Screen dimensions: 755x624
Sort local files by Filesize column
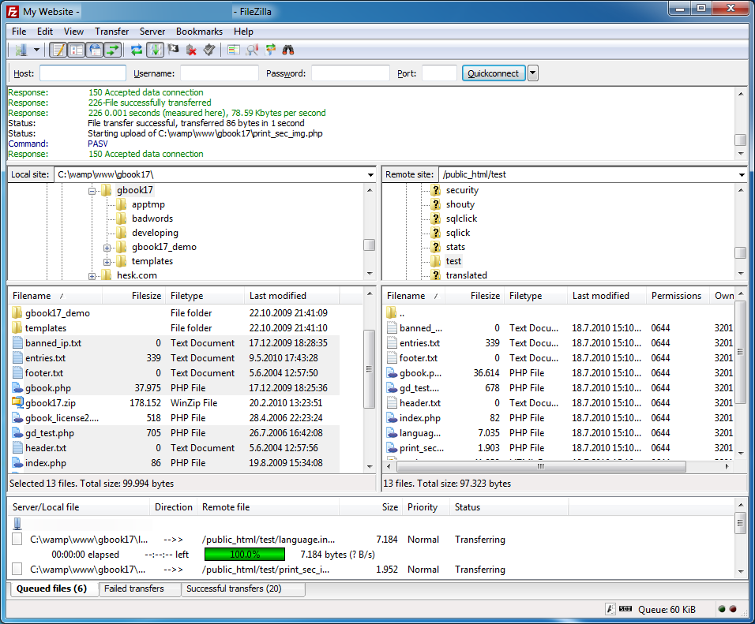(x=133, y=295)
